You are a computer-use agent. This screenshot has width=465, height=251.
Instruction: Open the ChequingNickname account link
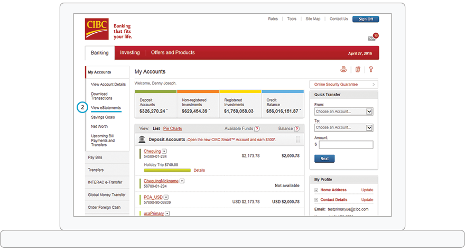(x=161, y=181)
